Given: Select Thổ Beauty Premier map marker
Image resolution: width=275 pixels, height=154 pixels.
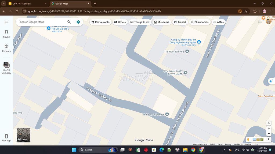Looking at the screenshot, I should click(x=167, y=114).
